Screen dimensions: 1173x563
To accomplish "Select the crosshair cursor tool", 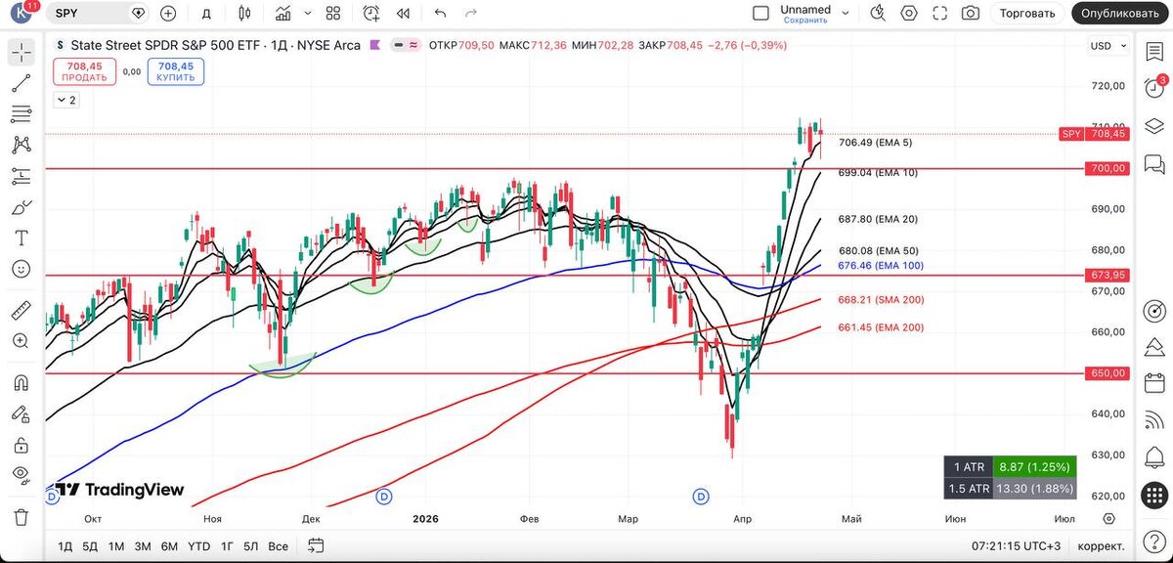I will coord(22,53).
